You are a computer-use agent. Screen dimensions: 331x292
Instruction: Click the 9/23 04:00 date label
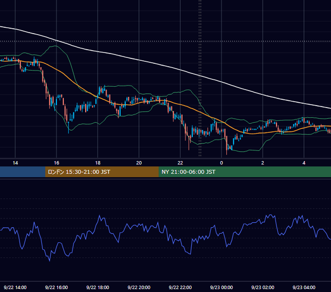[304, 287]
